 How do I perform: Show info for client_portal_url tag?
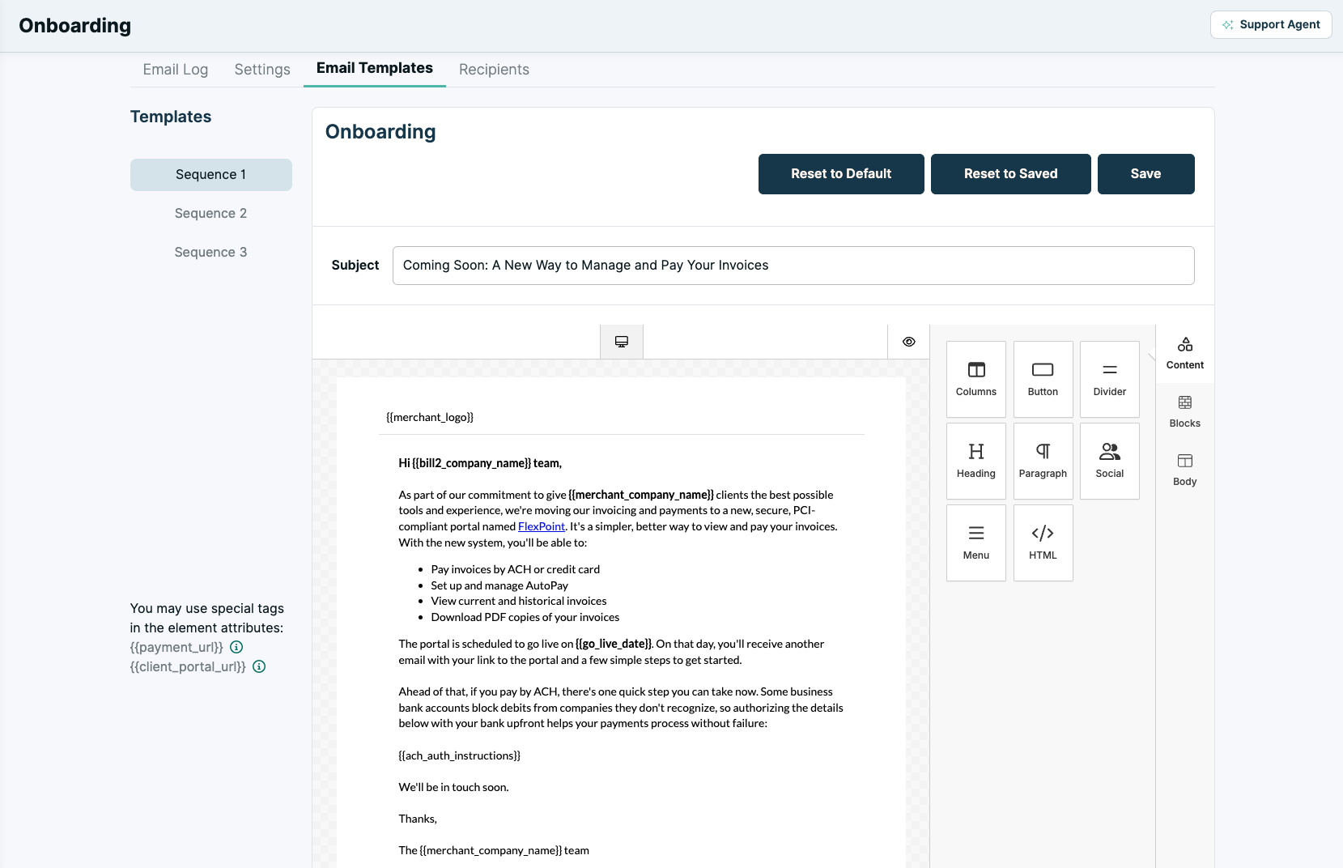point(259,666)
